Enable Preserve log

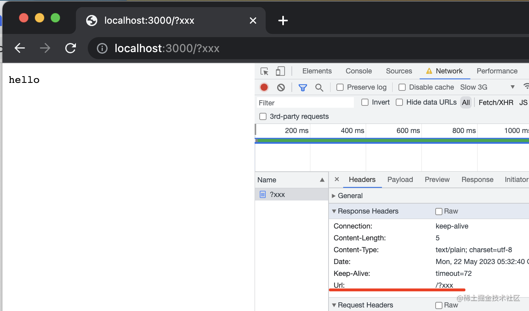pos(340,87)
